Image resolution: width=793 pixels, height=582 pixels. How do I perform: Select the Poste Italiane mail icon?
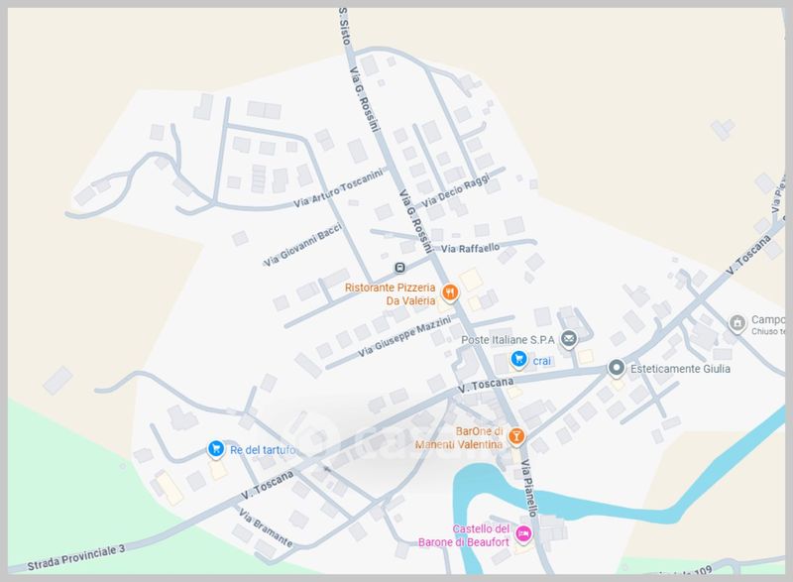569,339
